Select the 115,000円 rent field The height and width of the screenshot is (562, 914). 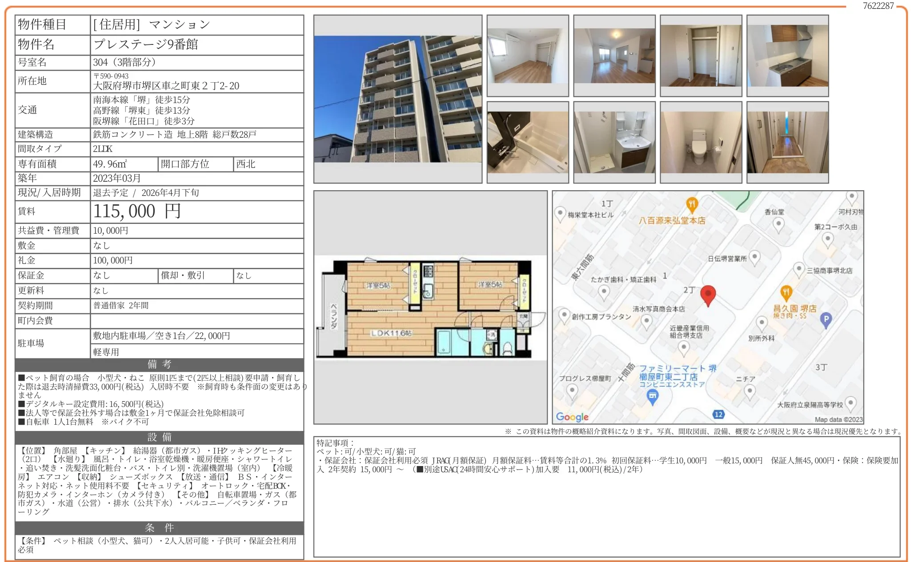pos(136,212)
